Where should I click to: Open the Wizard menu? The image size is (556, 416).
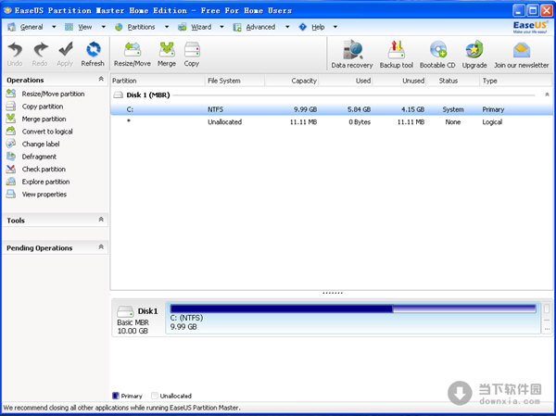(x=201, y=27)
